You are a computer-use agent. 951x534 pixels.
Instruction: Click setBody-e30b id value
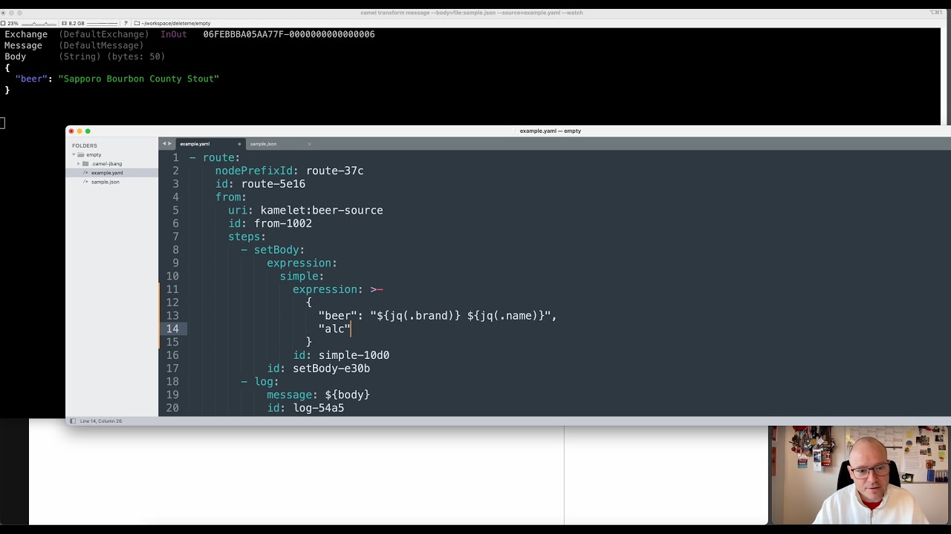pos(331,369)
